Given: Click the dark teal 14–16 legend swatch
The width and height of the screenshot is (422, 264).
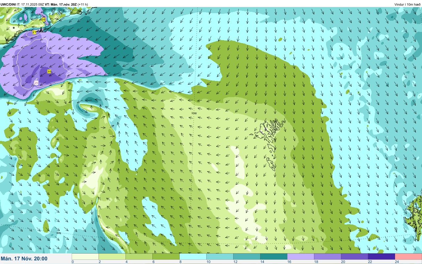Looking at the screenshot, I should (x=274, y=256).
